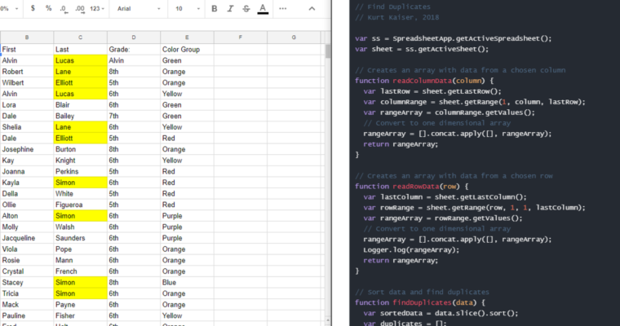This screenshot has height=326, width=620.
Task: Open the Arial font dropdown
Action: (x=139, y=8)
